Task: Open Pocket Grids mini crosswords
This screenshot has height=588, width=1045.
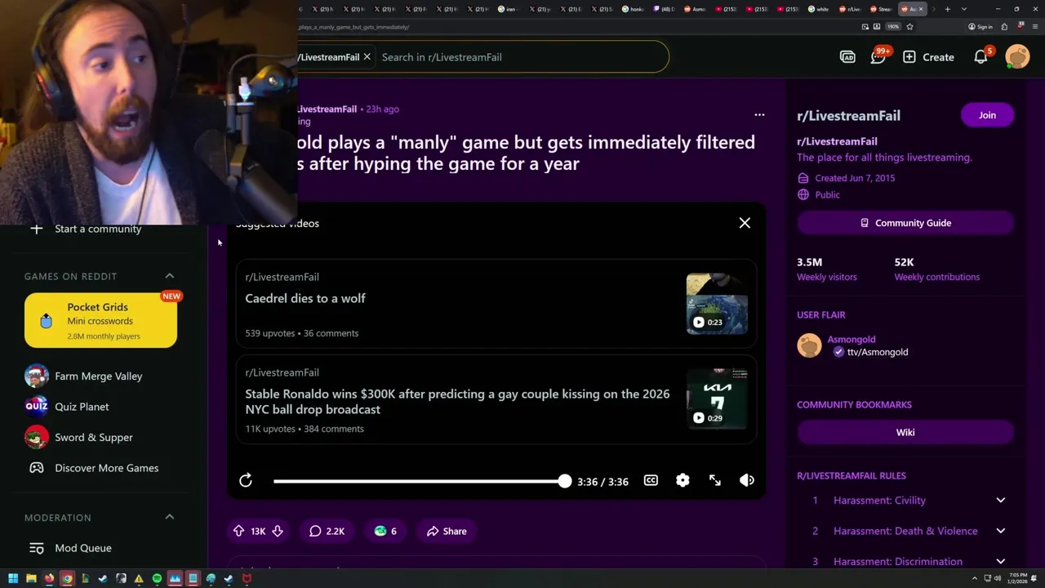Action: pos(100,320)
